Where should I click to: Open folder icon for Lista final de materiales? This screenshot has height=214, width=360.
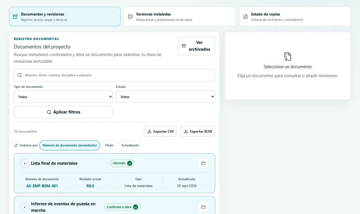click(x=203, y=163)
